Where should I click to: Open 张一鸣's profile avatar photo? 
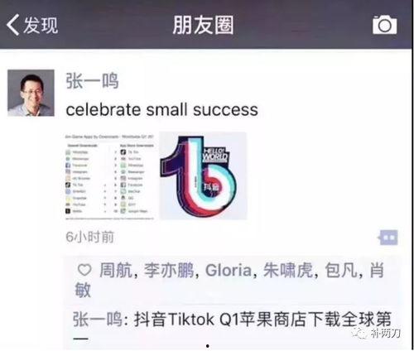click(31, 93)
